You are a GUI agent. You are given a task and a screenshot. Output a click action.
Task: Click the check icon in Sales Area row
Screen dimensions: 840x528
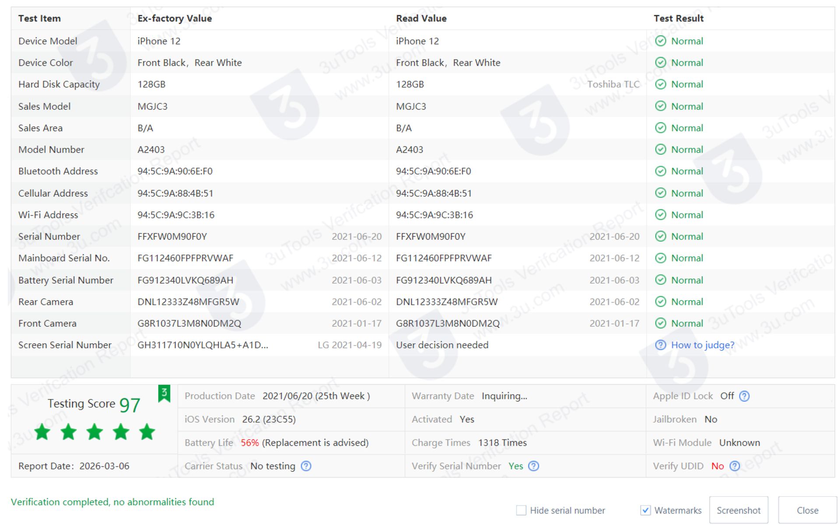click(660, 128)
